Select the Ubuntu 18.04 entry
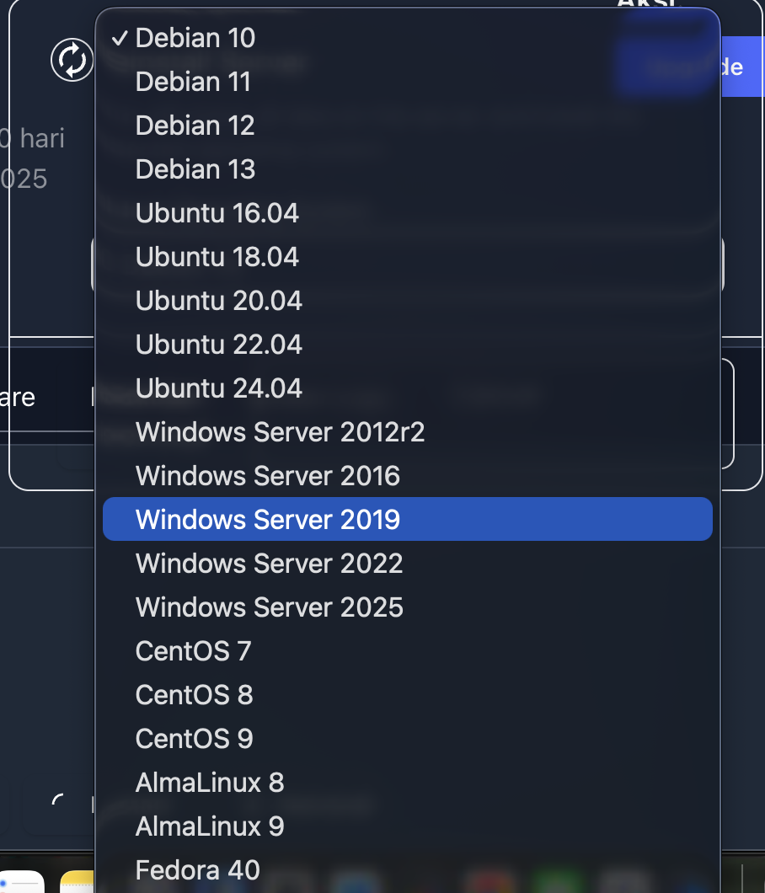This screenshot has width=765, height=893. coord(217,257)
